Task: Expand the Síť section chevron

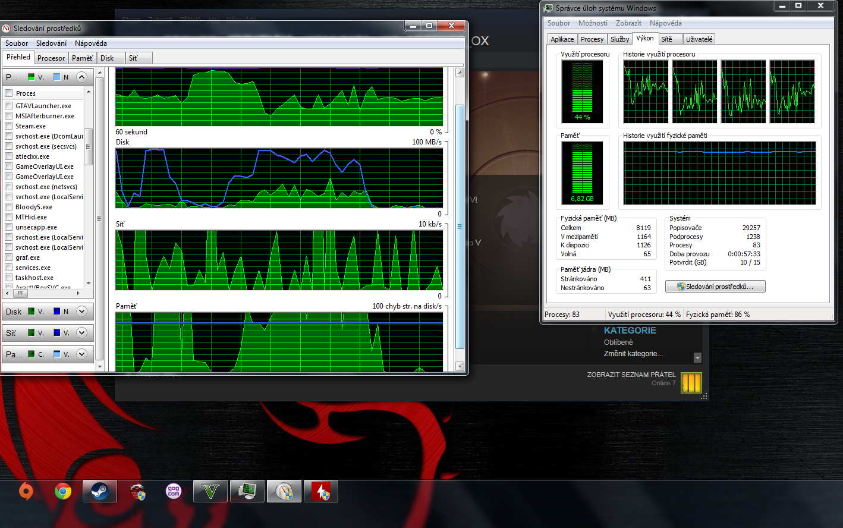Action: [82, 332]
